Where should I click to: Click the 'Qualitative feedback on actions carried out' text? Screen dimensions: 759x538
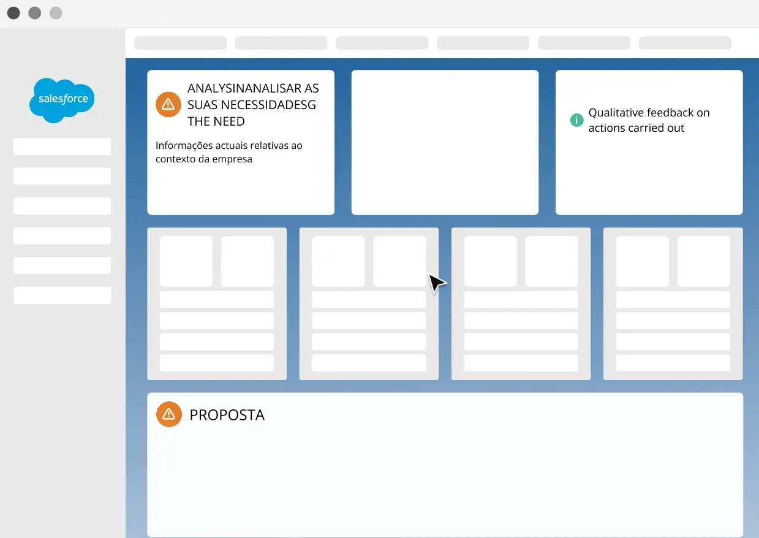649,120
